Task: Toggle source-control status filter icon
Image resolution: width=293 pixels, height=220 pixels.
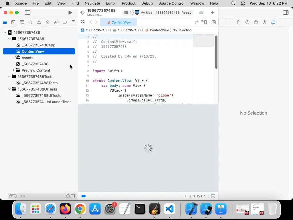Action: tap(73, 196)
